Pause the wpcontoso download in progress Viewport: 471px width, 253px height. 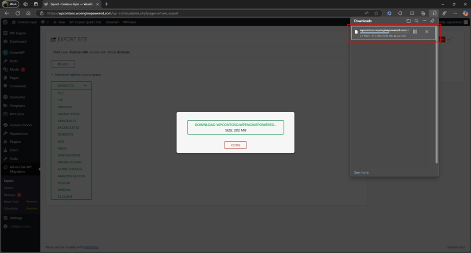(415, 32)
